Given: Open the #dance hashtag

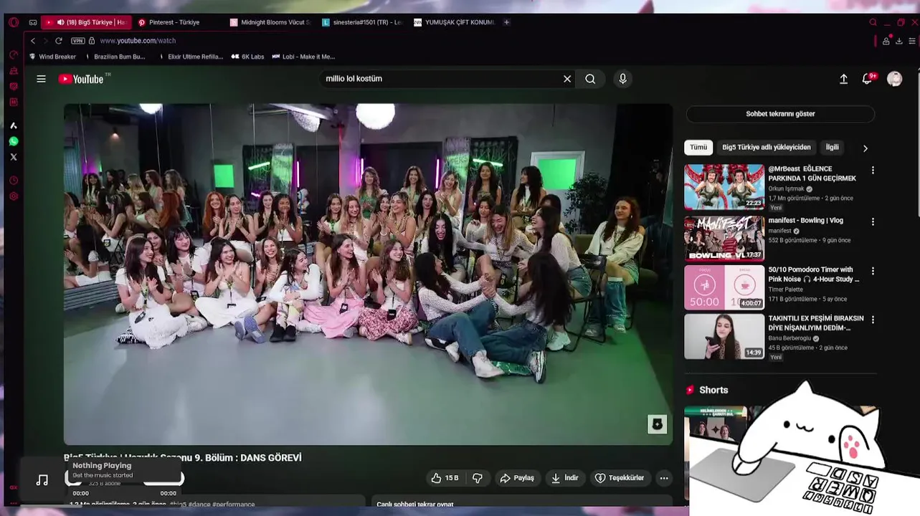Looking at the screenshot, I should tap(199, 505).
